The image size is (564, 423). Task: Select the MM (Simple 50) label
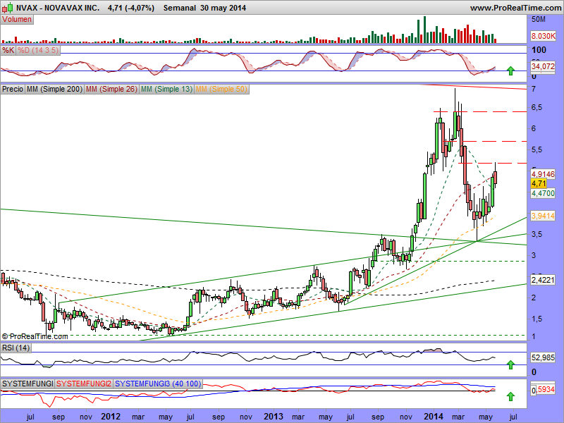221,89
